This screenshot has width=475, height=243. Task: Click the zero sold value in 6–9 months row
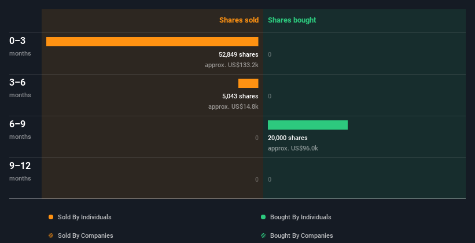(x=256, y=138)
